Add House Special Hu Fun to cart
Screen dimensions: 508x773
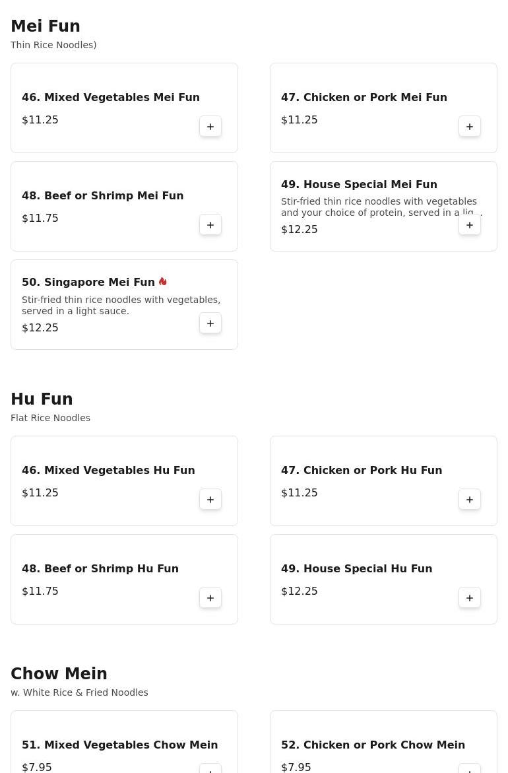(x=470, y=598)
